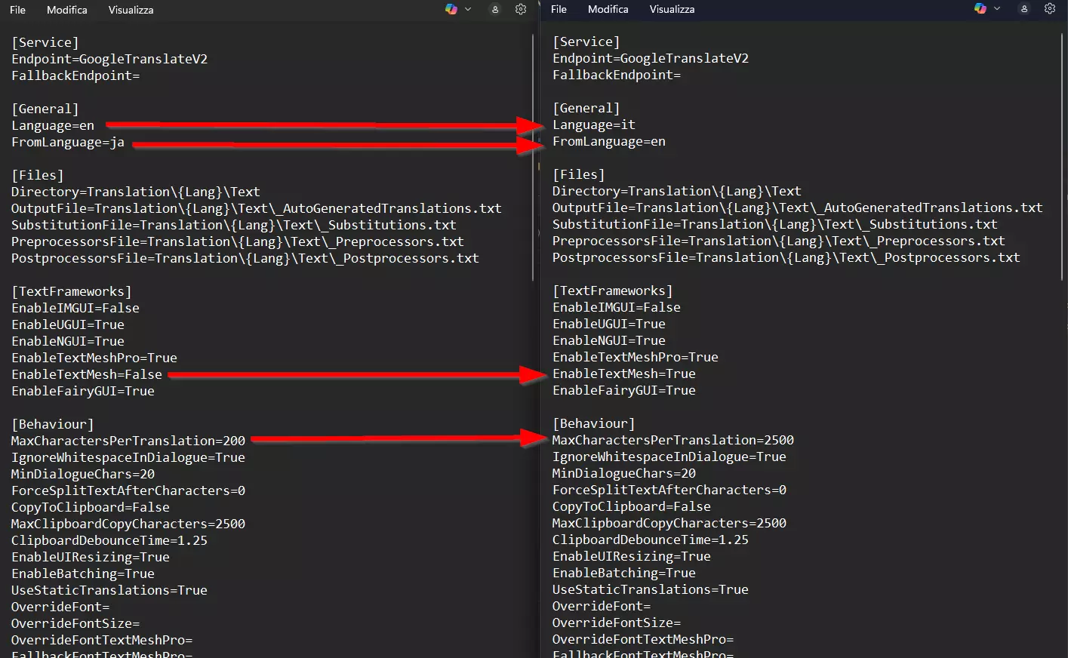Open Modifica menu in right Notepad window
The image size is (1068, 658).
[x=608, y=9]
